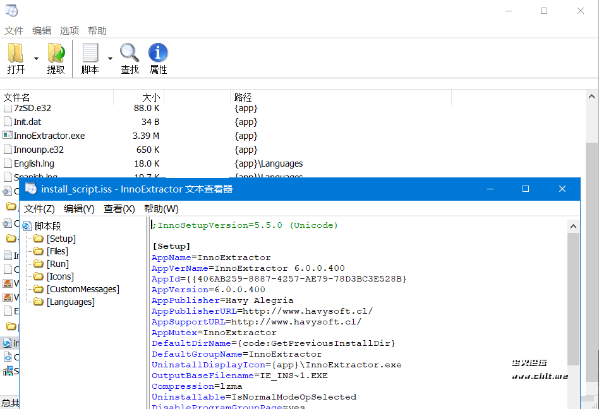
Task: Open the 选项 options menu
Action: coord(70,30)
